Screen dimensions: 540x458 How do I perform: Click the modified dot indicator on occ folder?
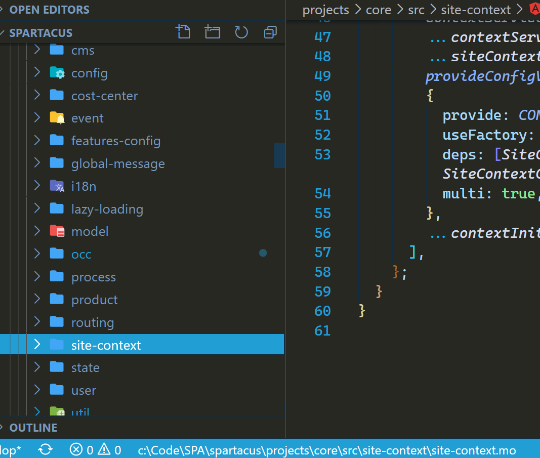tap(263, 253)
